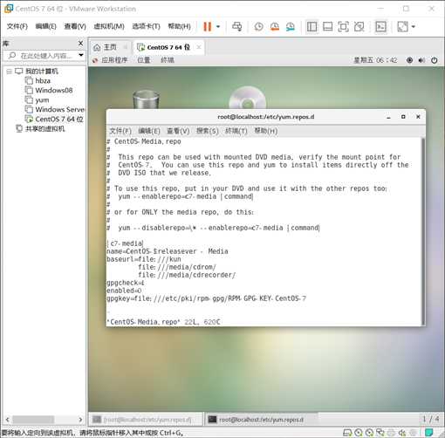Show the console view icon
Screen dimensions: 445x438
tap(380, 27)
